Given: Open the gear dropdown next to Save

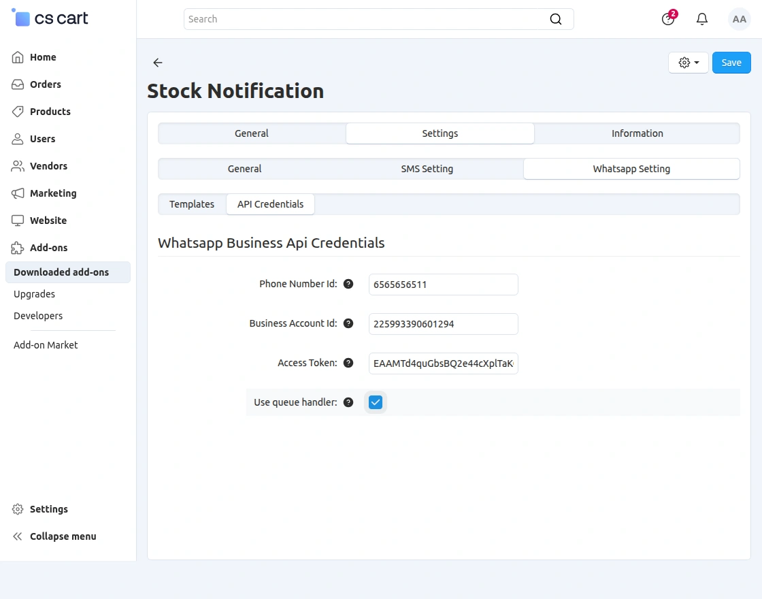Looking at the screenshot, I should pos(688,62).
